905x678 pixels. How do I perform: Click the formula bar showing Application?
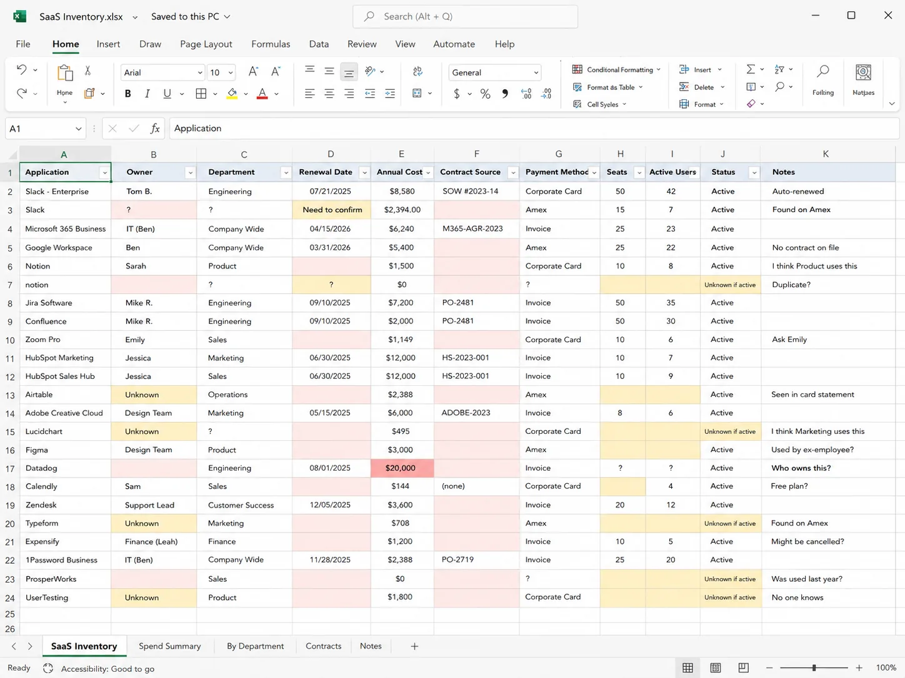click(534, 129)
